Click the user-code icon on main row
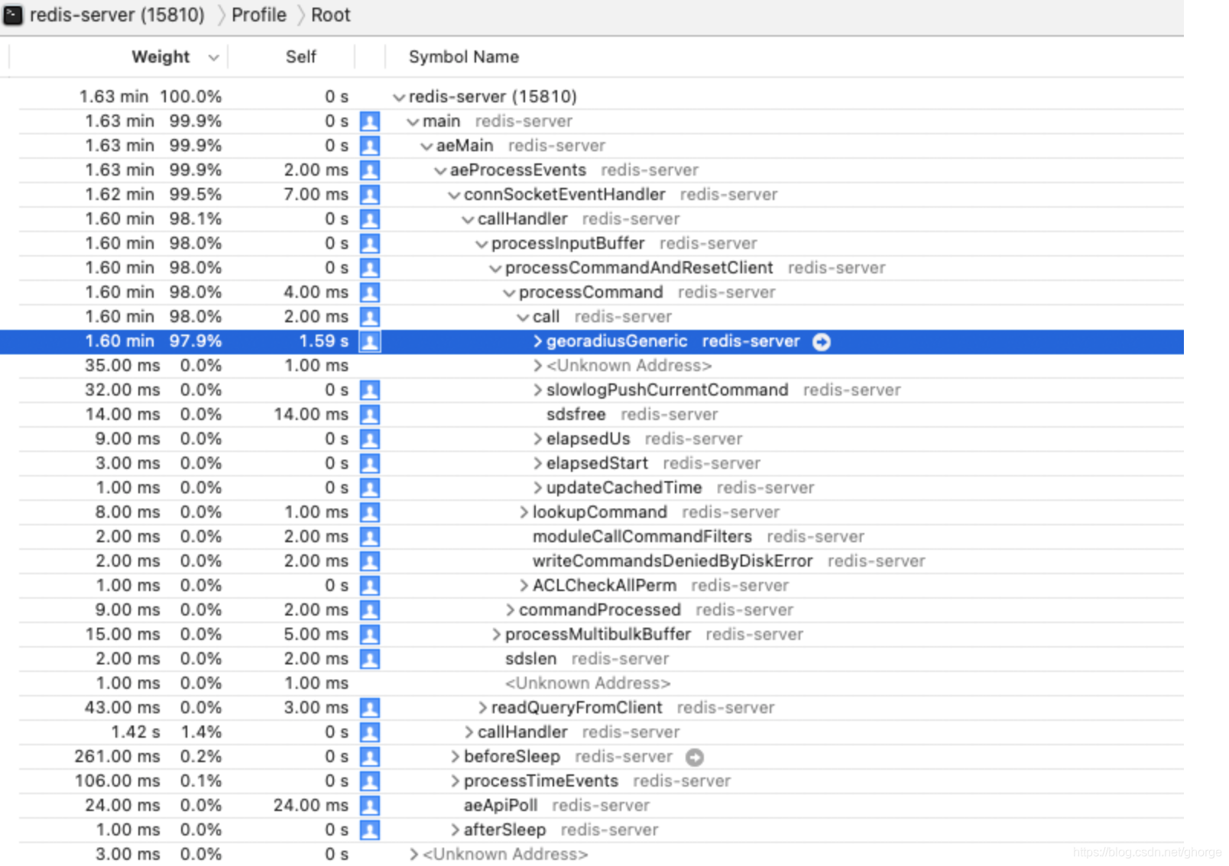The width and height of the screenshot is (1229, 866). pyautogui.click(x=370, y=121)
